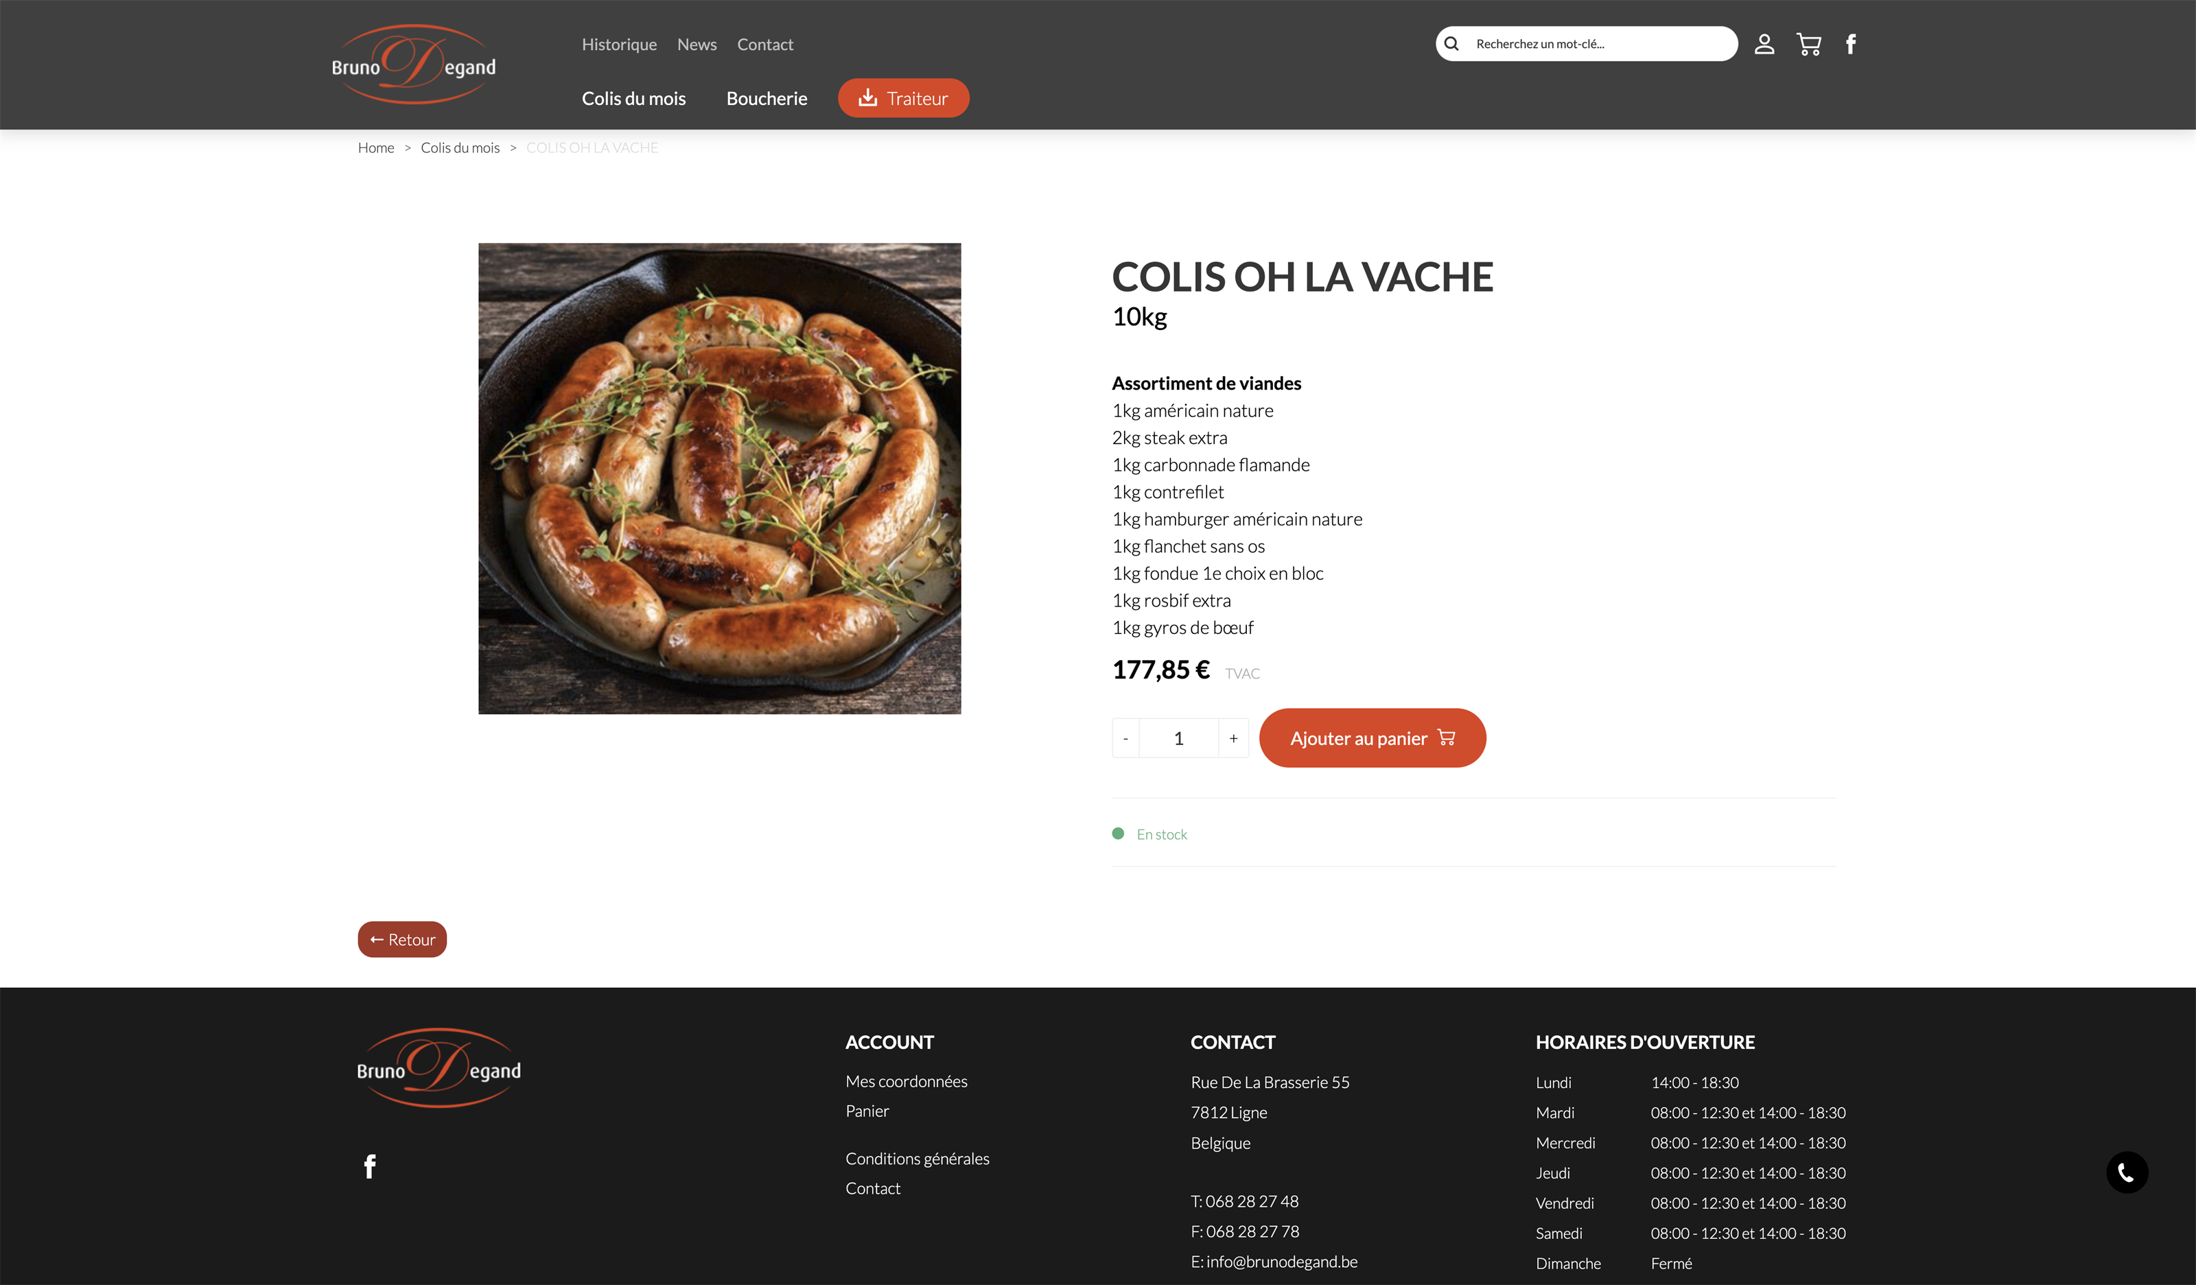Click the Traiteur download button
Viewport: 2196px width, 1285px height.
[903, 98]
